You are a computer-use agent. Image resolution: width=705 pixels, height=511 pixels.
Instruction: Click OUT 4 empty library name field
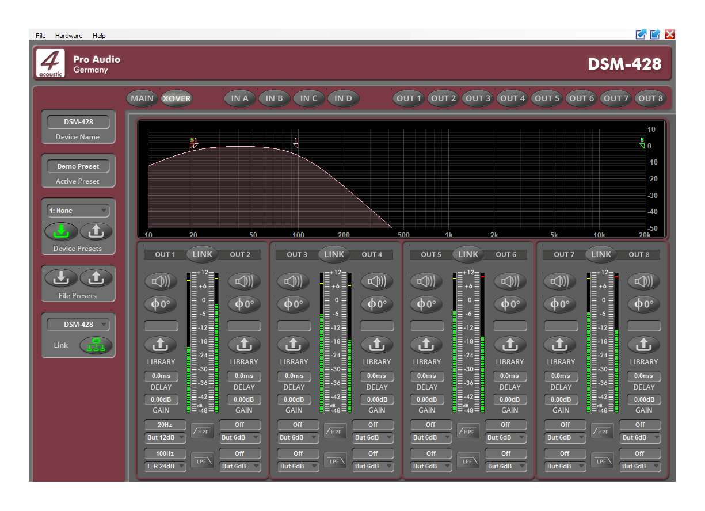pyautogui.click(x=377, y=326)
